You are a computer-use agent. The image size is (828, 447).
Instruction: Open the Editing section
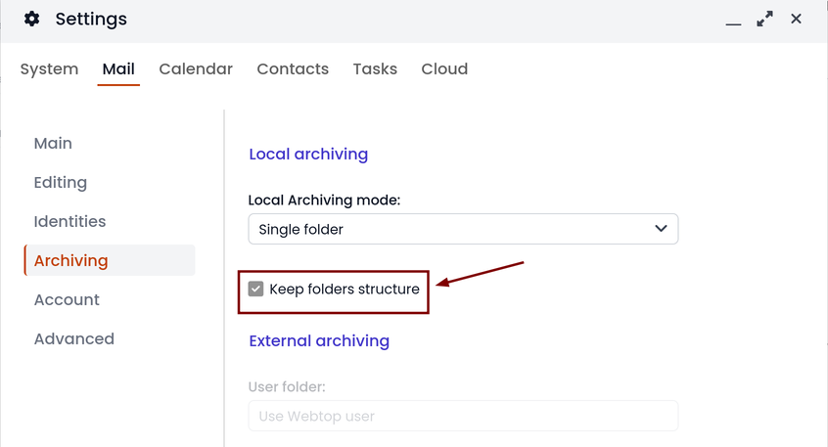click(x=61, y=183)
